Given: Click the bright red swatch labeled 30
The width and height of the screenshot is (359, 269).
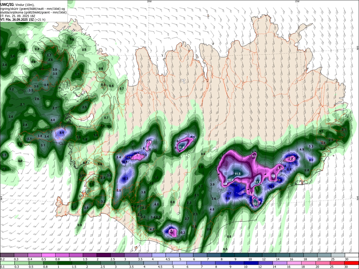Looking at the screenshot, I should (x=352, y=263).
